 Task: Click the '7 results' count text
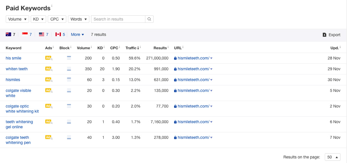(x=99, y=35)
